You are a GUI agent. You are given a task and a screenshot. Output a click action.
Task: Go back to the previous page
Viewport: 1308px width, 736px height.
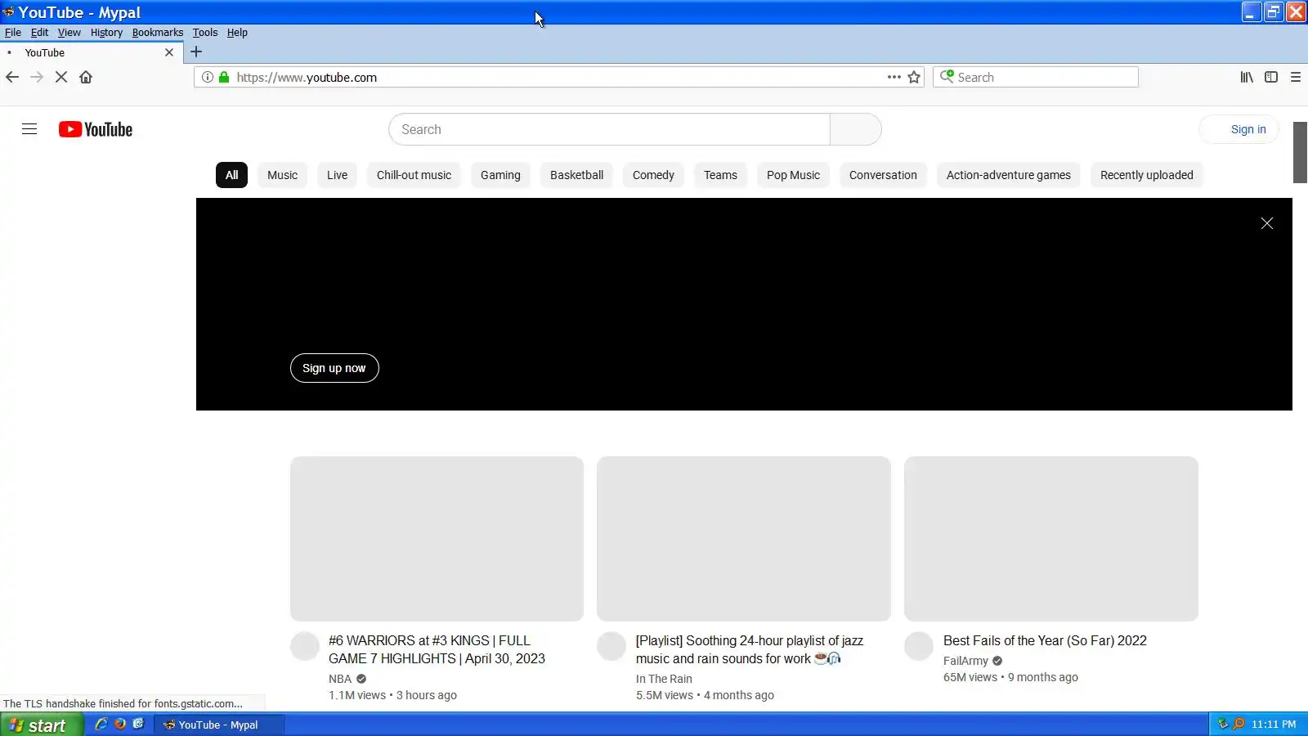click(x=12, y=77)
